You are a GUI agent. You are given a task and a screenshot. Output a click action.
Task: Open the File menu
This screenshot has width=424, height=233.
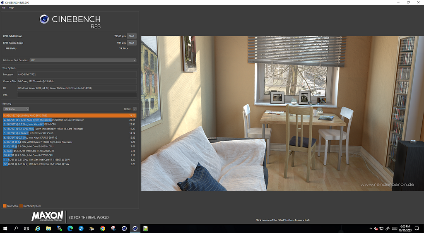tap(3, 7)
